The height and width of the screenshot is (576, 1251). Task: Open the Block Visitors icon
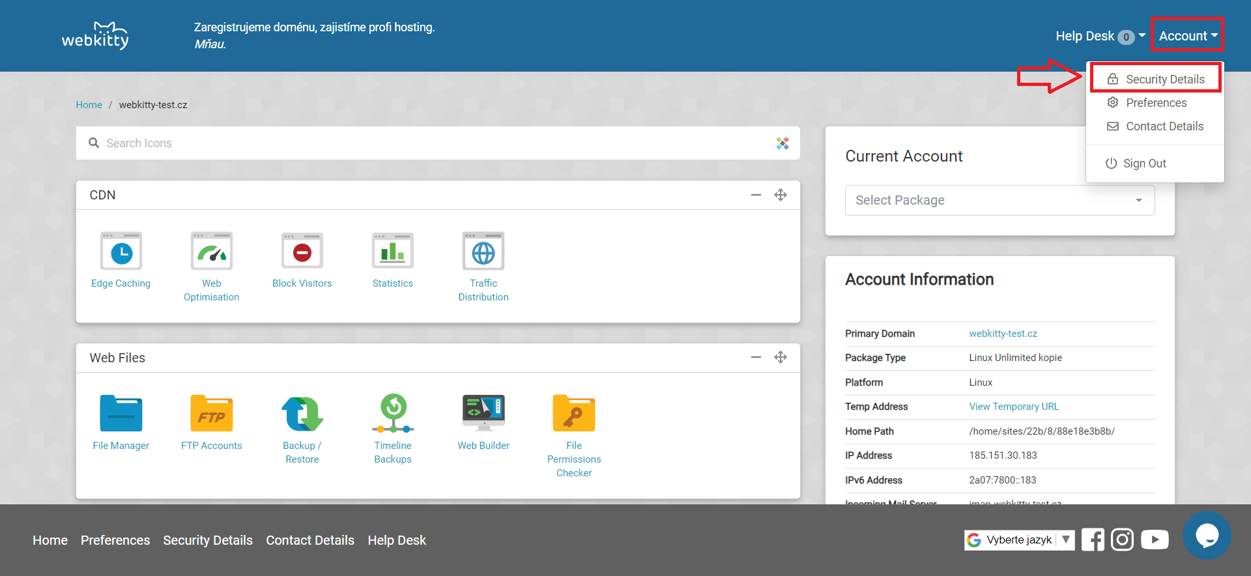pyautogui.click(x=302, y=251)
